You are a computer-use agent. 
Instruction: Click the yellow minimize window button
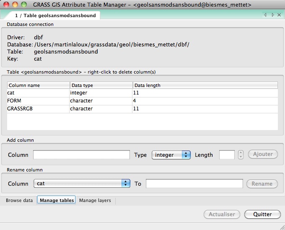coord(15,5)
